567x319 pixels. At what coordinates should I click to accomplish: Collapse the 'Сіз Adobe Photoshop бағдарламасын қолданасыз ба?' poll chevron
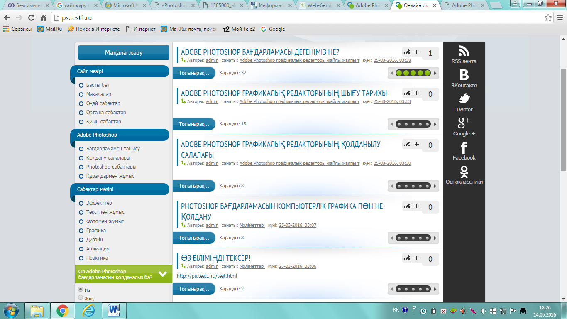163,274
